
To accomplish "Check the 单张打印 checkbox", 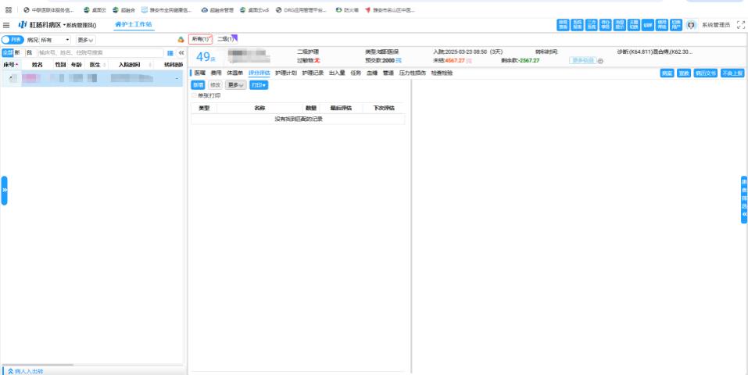I will (194, 95).
